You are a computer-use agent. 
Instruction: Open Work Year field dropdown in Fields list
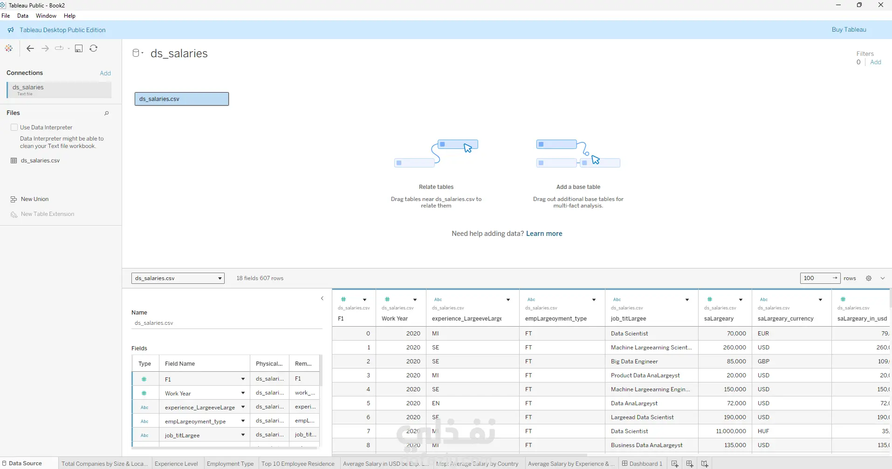(243, 393)
